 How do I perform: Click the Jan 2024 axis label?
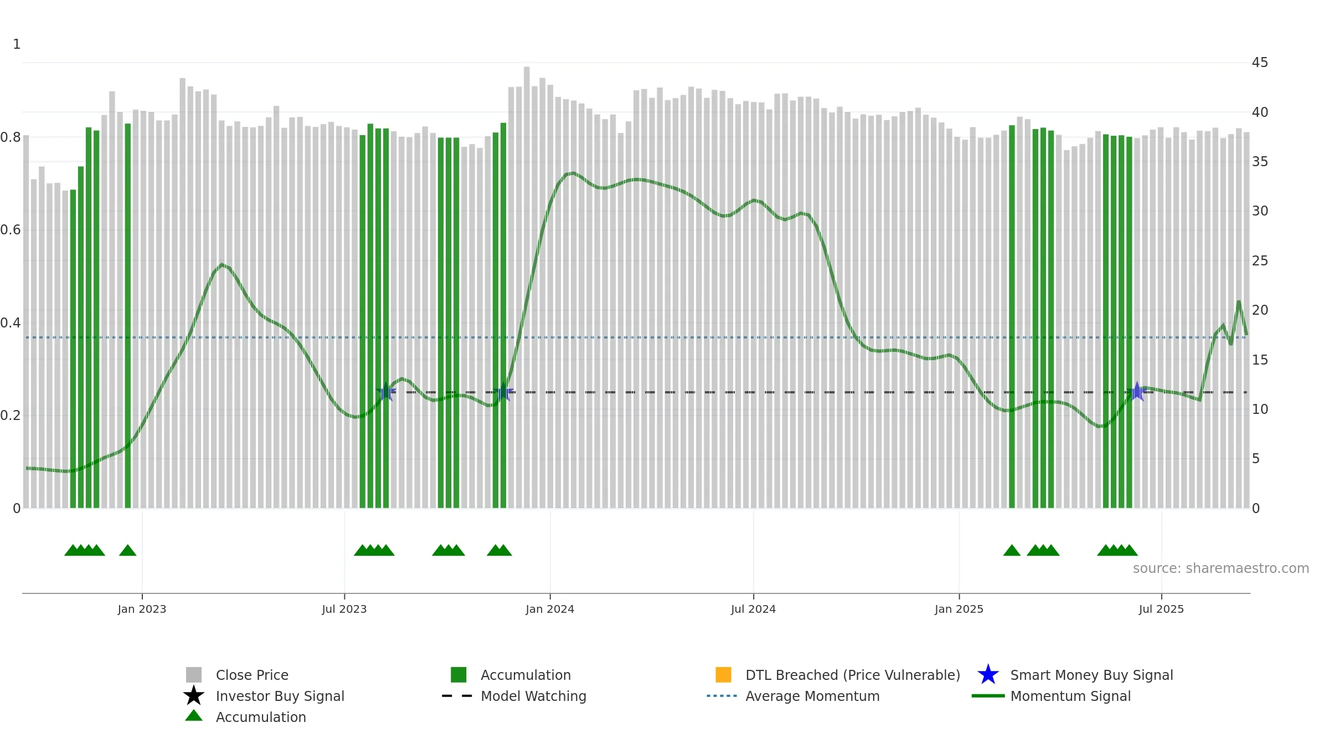550,609
